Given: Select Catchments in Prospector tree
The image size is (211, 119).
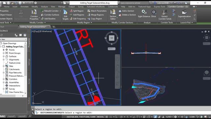Looking at the screenshot, I should click(14, 69).
